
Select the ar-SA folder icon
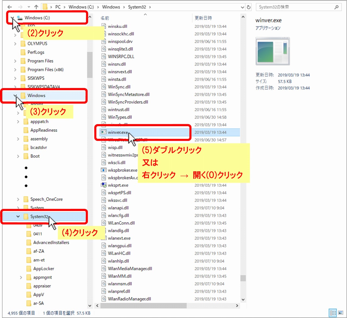29,303
